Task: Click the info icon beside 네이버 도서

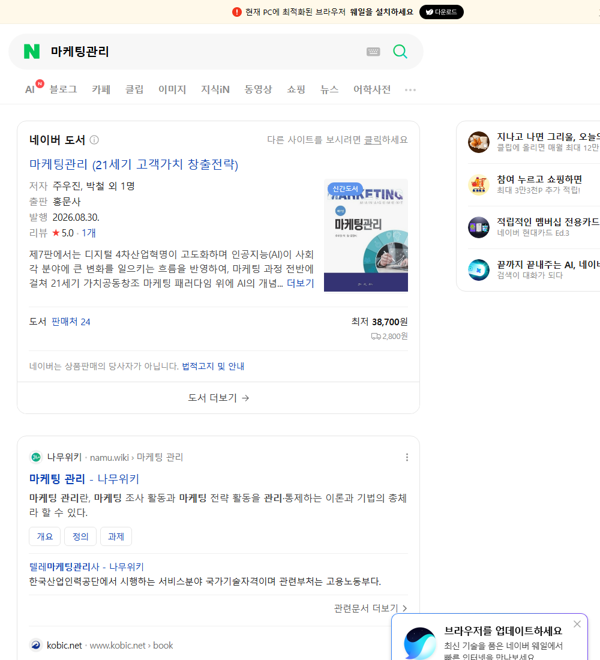Action: (x=94, y=140)
